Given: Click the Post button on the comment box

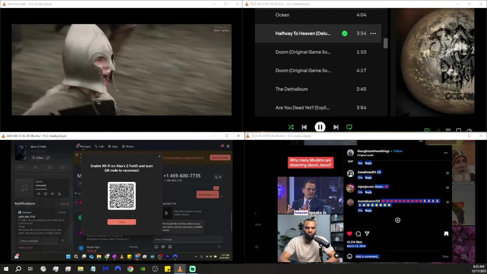Looking at the screenshot, I should [x=445, y=256].
